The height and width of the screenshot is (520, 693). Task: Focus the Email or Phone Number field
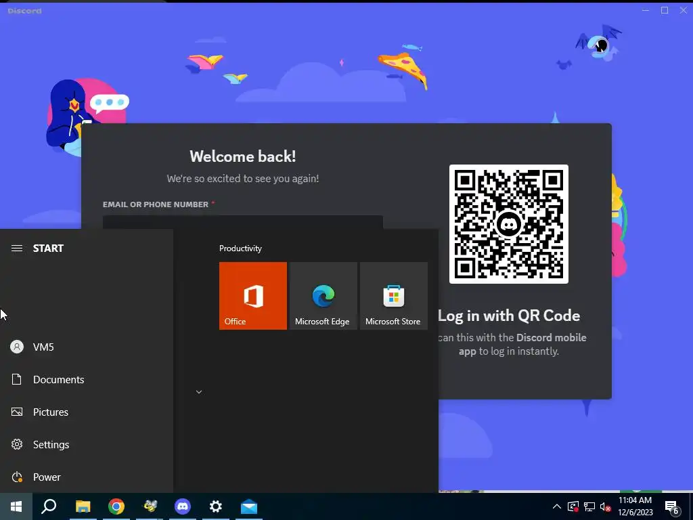click(x=243, y=222)
